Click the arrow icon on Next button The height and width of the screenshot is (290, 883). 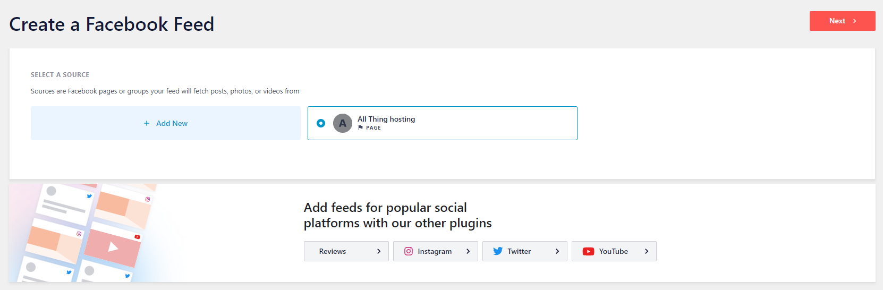[x=855, y=21]
